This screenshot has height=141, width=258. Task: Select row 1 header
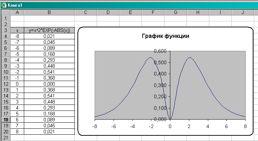click(6, 18)
